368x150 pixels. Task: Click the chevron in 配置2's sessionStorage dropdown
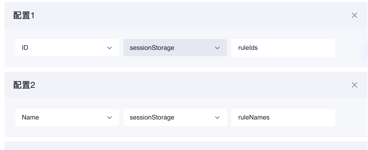[x=217, y=118]
